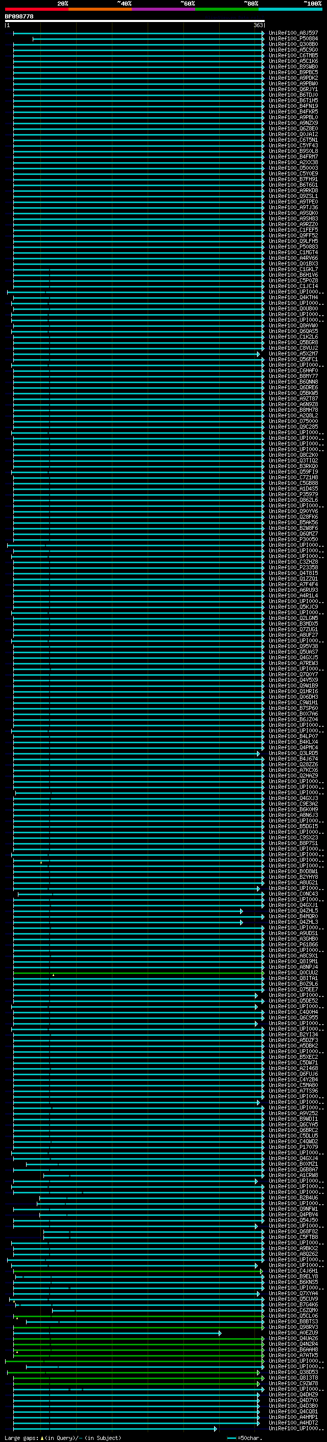The width and height of the screenshot is (327, 1442).
Task: Click the end position number 363
Action: click(258, 25)
